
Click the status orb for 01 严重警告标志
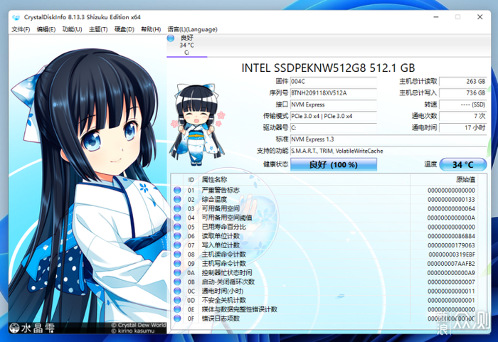[177, 190]
